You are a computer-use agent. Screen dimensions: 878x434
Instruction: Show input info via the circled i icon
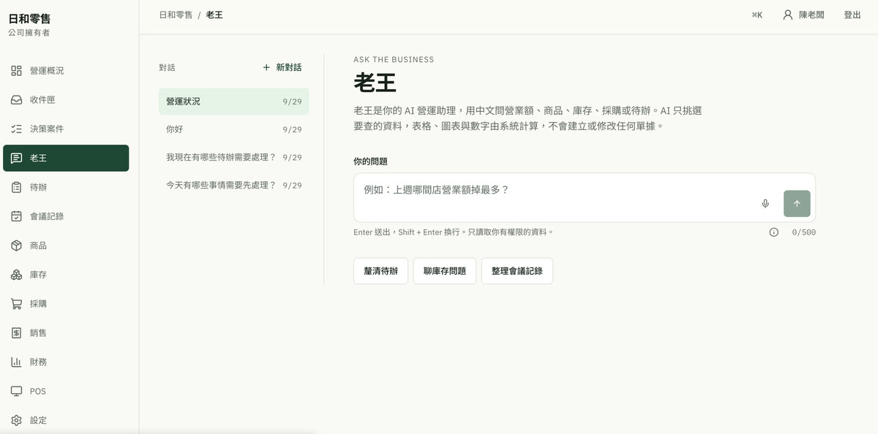click(774, 232)
